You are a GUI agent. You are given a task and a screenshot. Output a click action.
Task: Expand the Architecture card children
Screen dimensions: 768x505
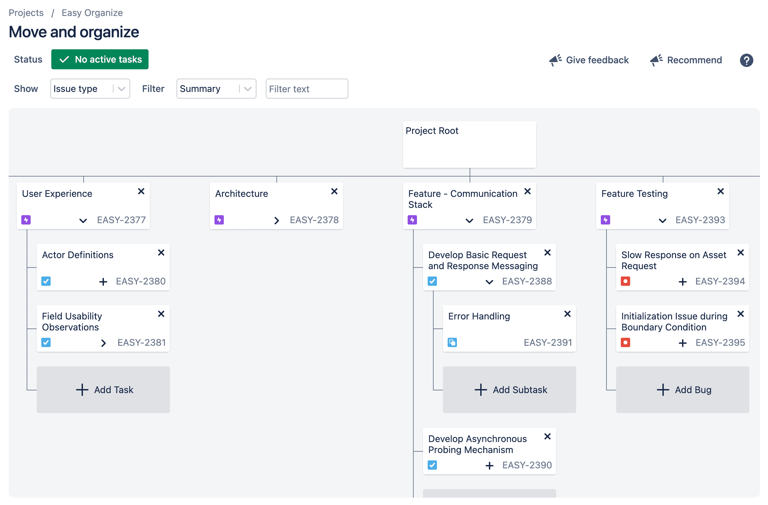pyautogui.click(x=276, y=221)
